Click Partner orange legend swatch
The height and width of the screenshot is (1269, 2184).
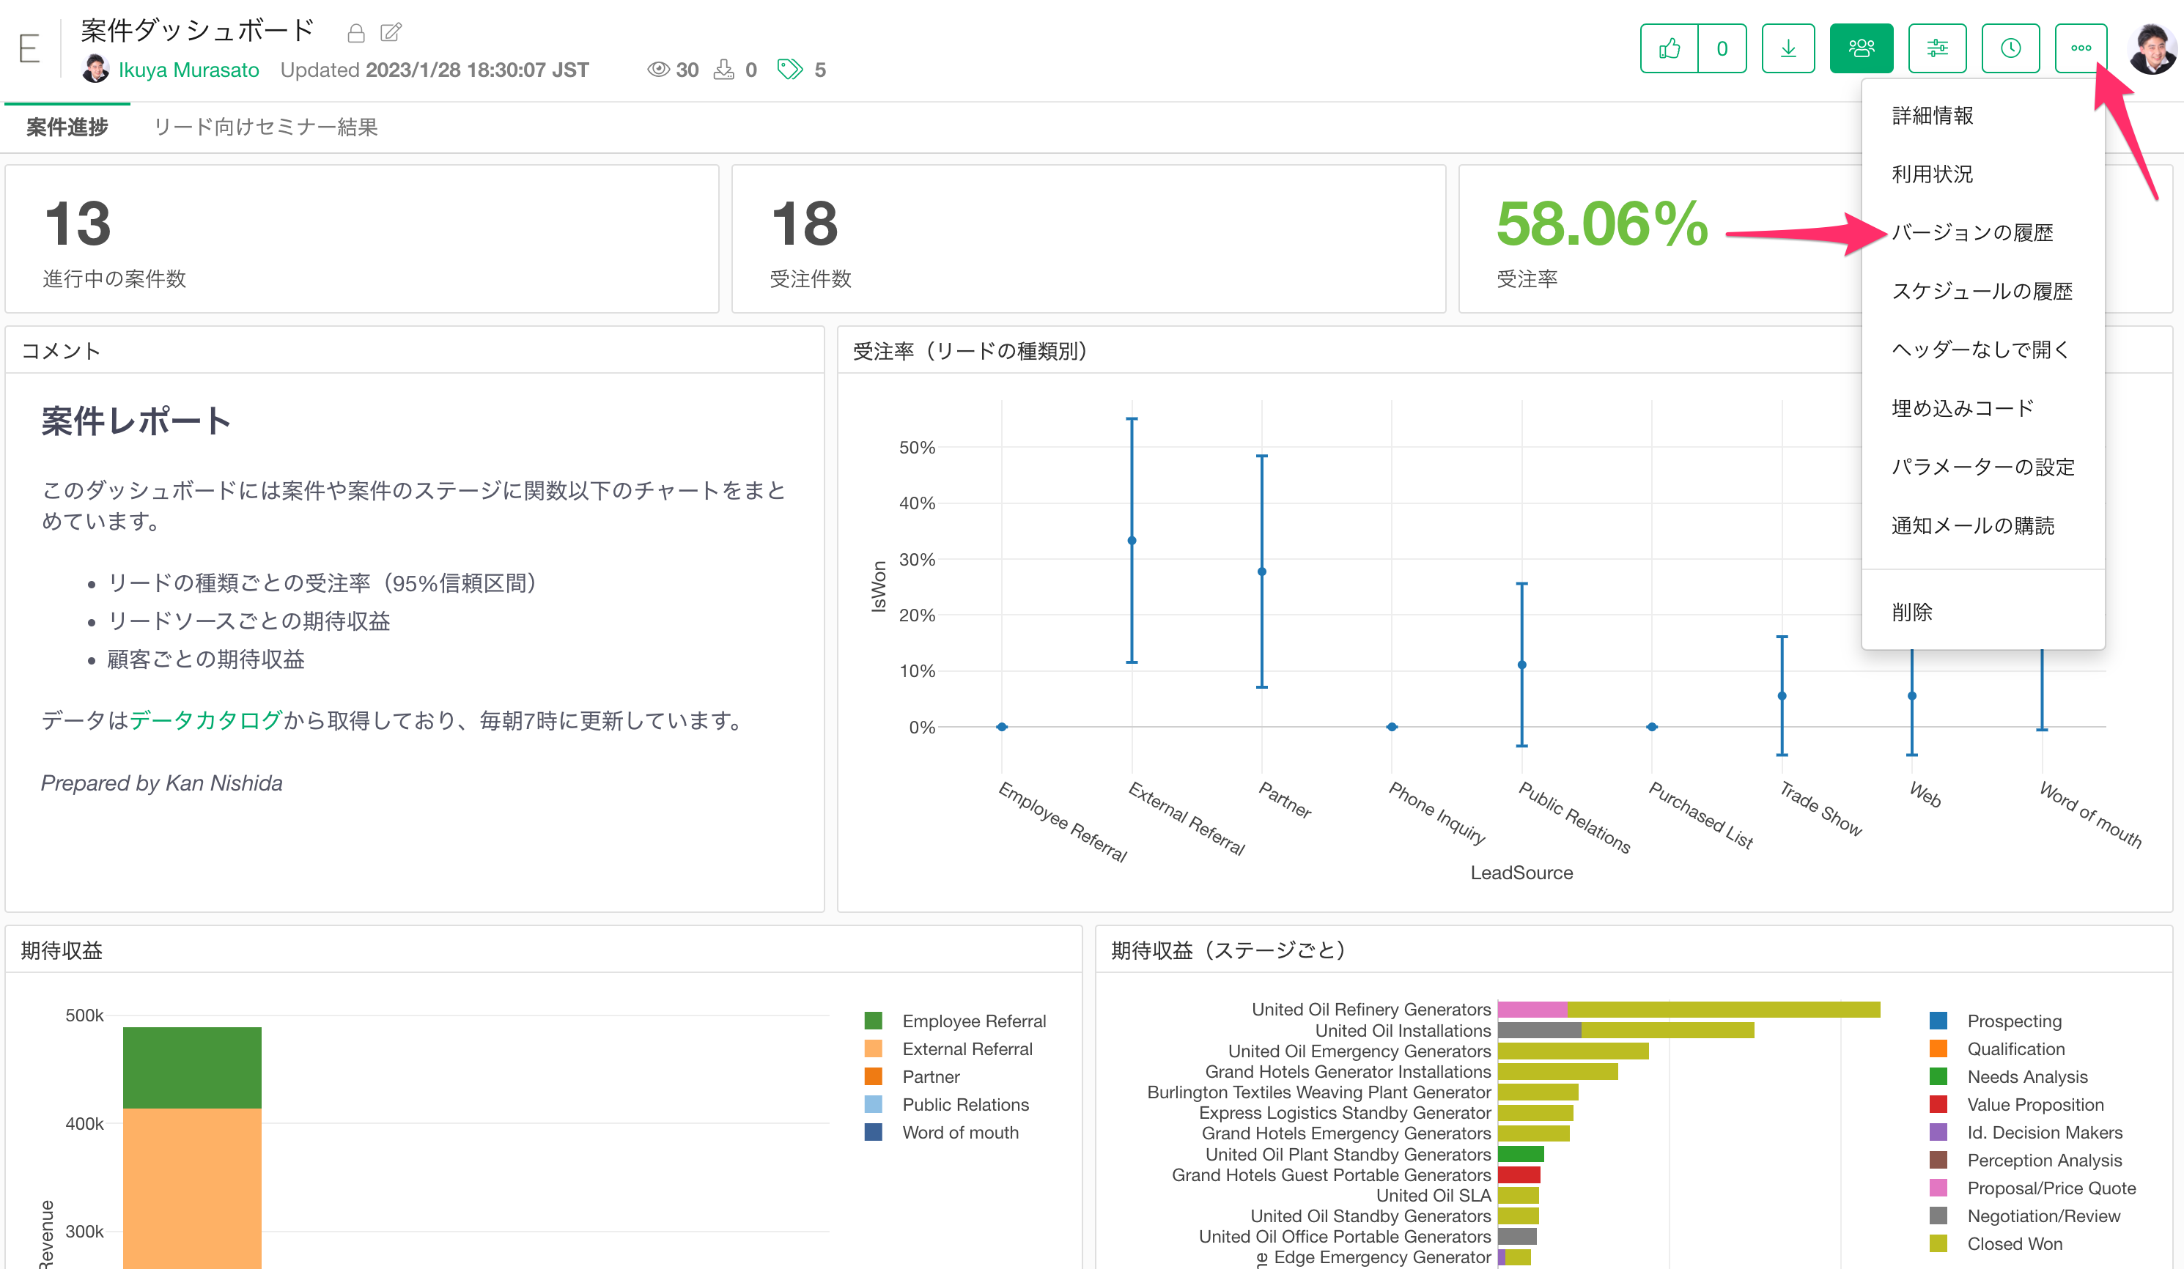click(874, 1076)
